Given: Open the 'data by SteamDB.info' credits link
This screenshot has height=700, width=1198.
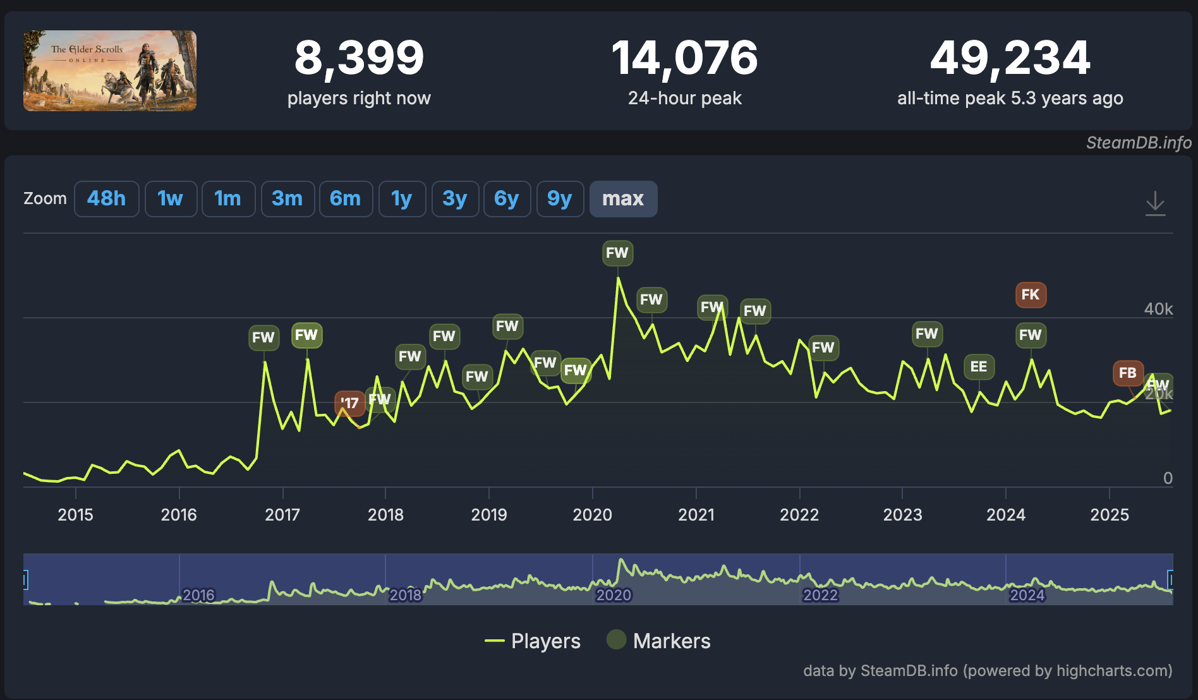Looking at the screenshot, I should 988,670.
